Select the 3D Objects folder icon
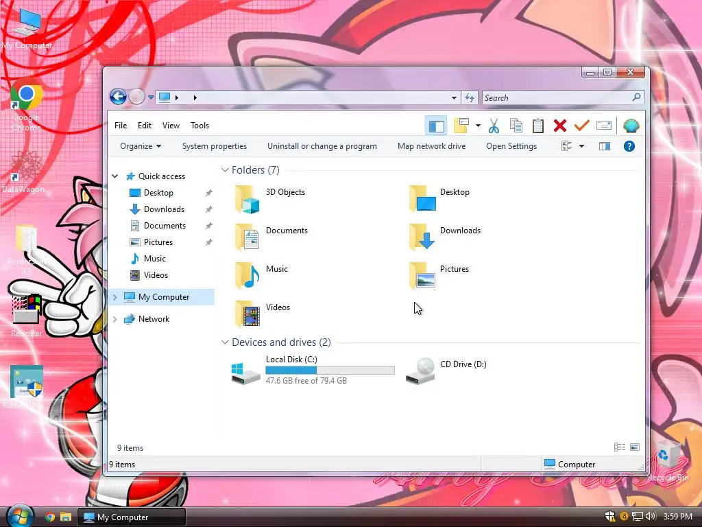Image resolution: width=702 pixels, height=527 pixels. coord(247,200)
